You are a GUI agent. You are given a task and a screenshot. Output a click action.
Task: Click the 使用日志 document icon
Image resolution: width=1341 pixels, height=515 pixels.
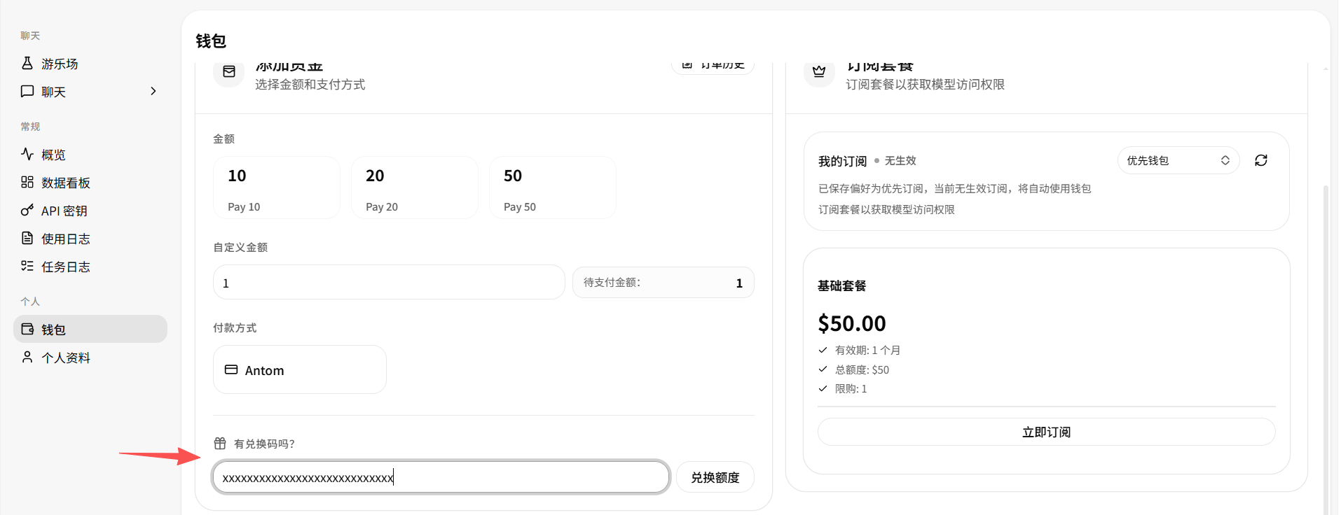coord(27,238)
